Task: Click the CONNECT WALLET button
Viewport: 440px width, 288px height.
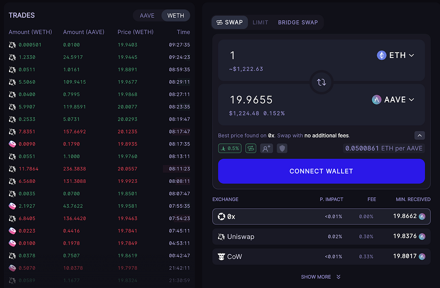Action: tap(321, 171)
